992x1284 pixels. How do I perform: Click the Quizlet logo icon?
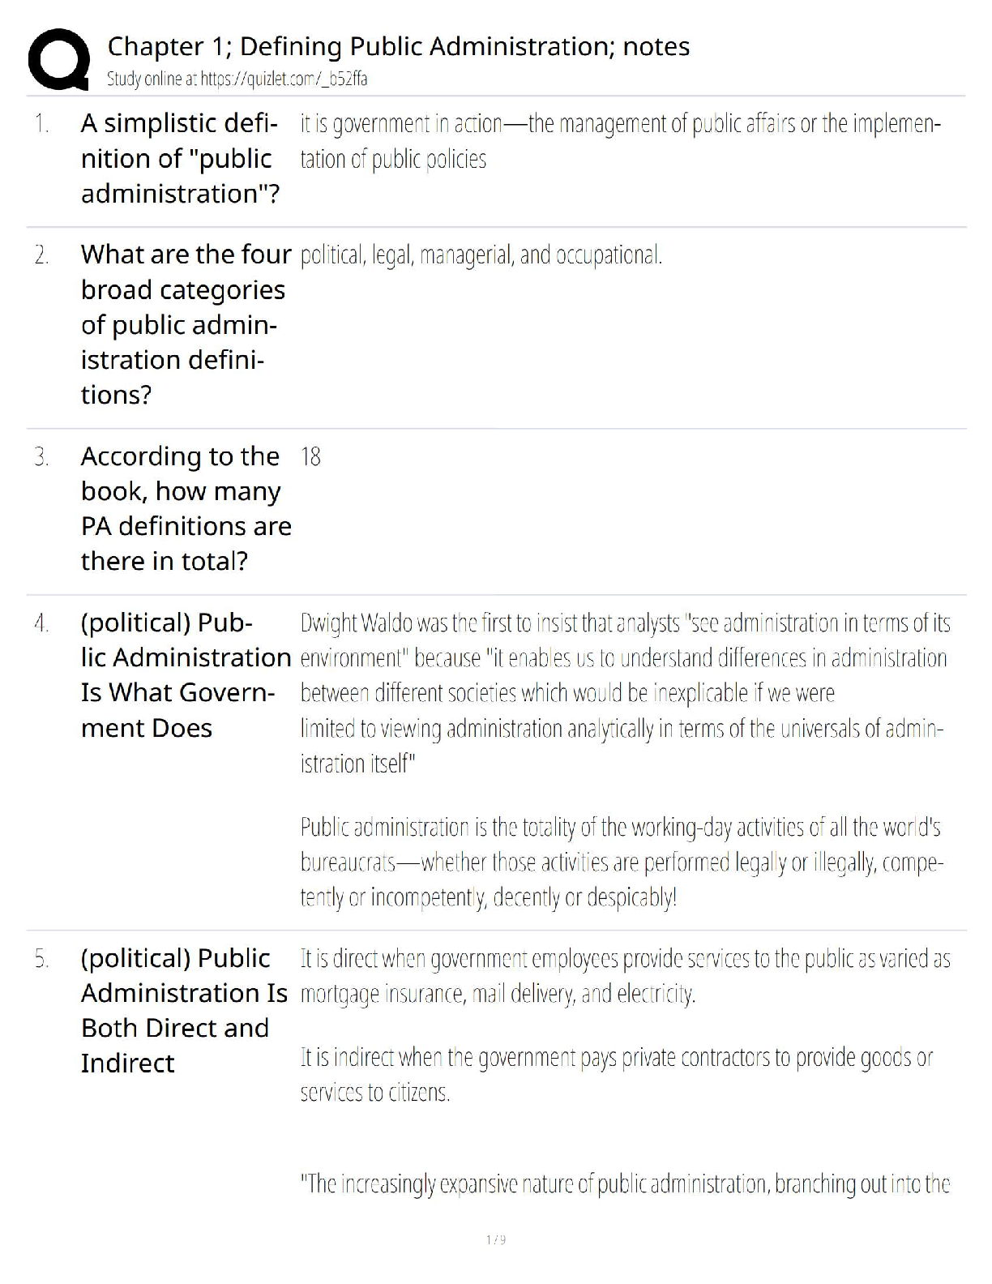click(58, 58)
